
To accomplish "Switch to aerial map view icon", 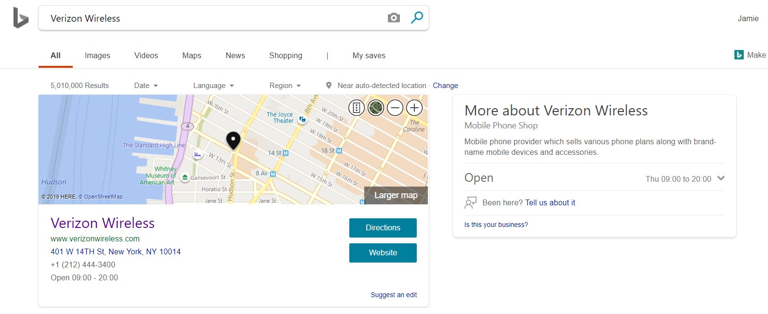I will click(376, 108).
